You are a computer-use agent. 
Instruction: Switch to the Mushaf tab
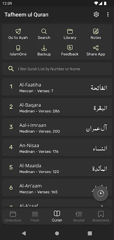pyautogui.click(x=79, y=216)
